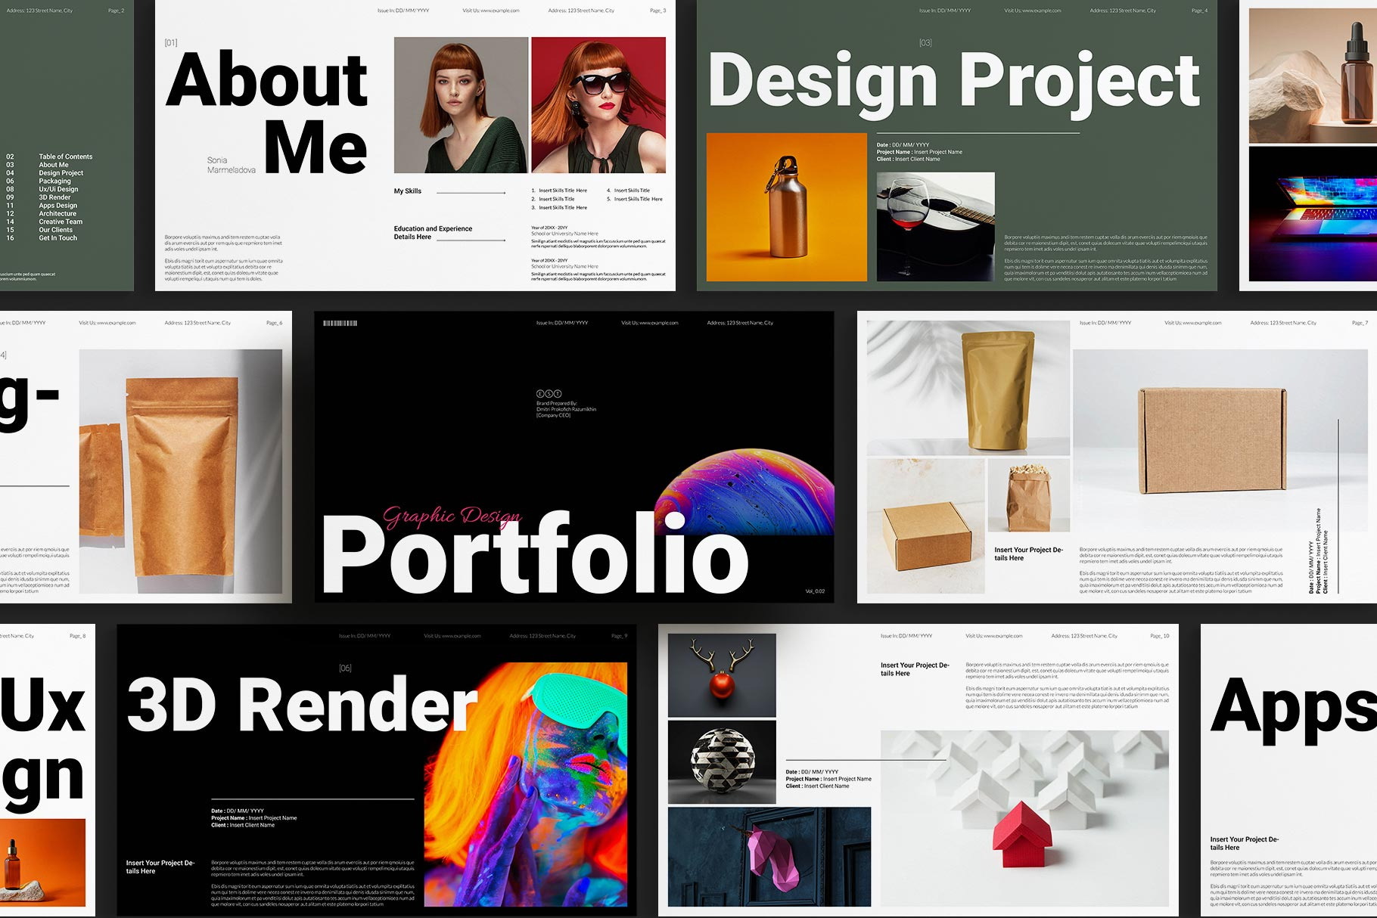This screenshot has width=1377, height=918.
Task: Click the My Skills label
Action: pyautogui.click(x=407, y=191)
